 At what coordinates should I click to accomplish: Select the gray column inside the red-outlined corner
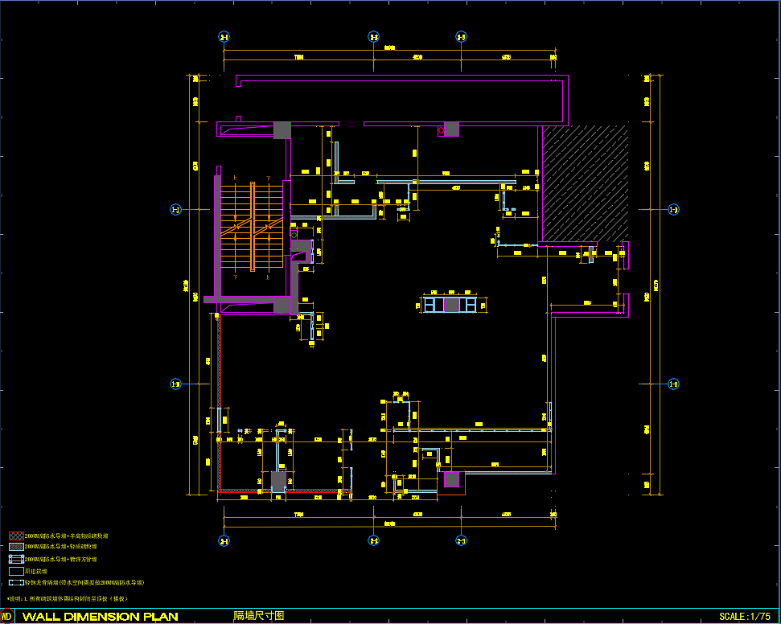coord(451,479)
